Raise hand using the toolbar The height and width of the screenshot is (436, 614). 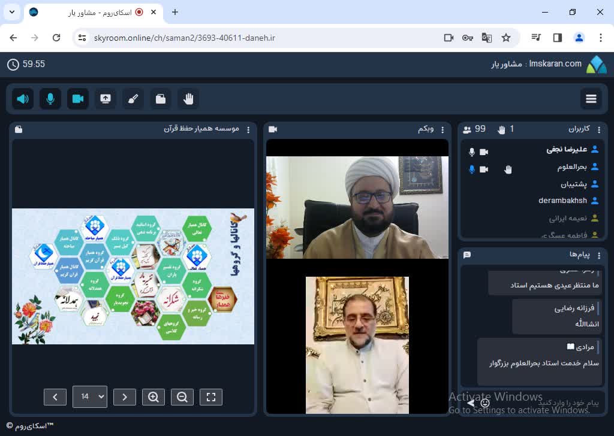(x=188, y=99)
